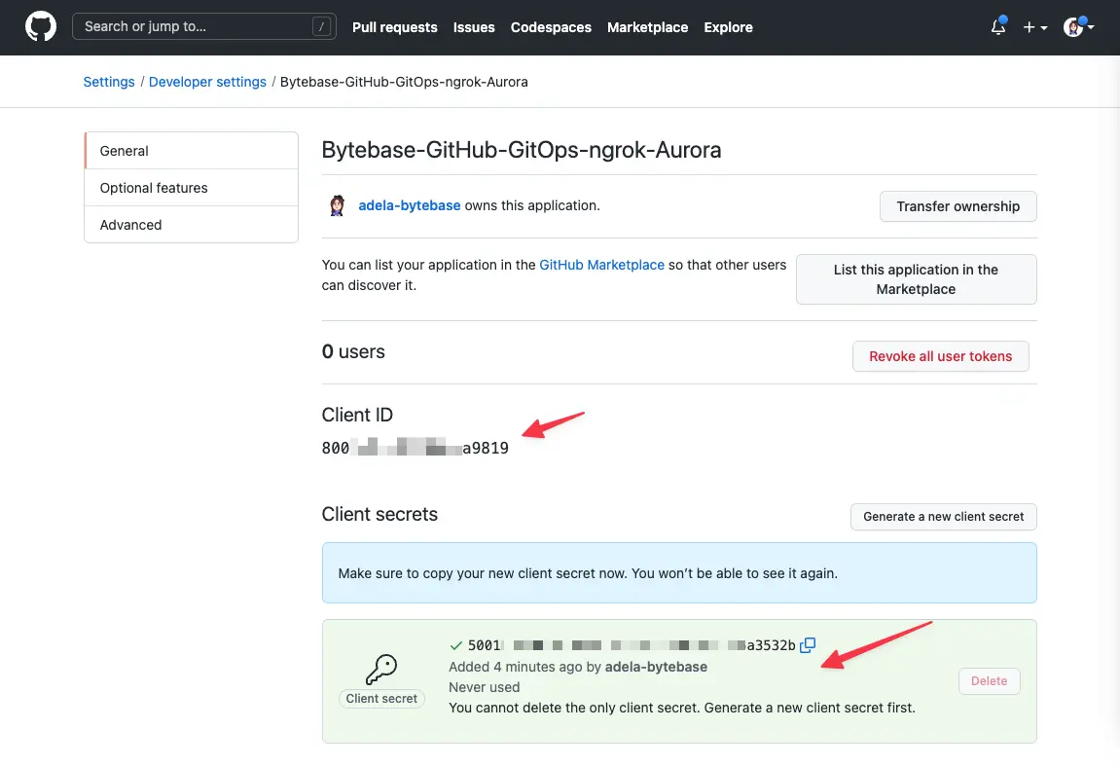Viewport: 1120px width, 766px height.
Task: Generate a new client secret
Action: [x=942, y=517]
